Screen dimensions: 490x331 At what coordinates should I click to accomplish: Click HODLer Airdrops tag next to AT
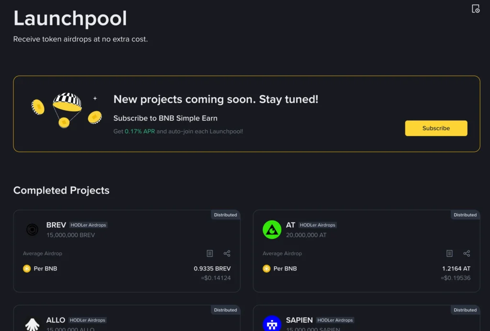tap(318, 225)
